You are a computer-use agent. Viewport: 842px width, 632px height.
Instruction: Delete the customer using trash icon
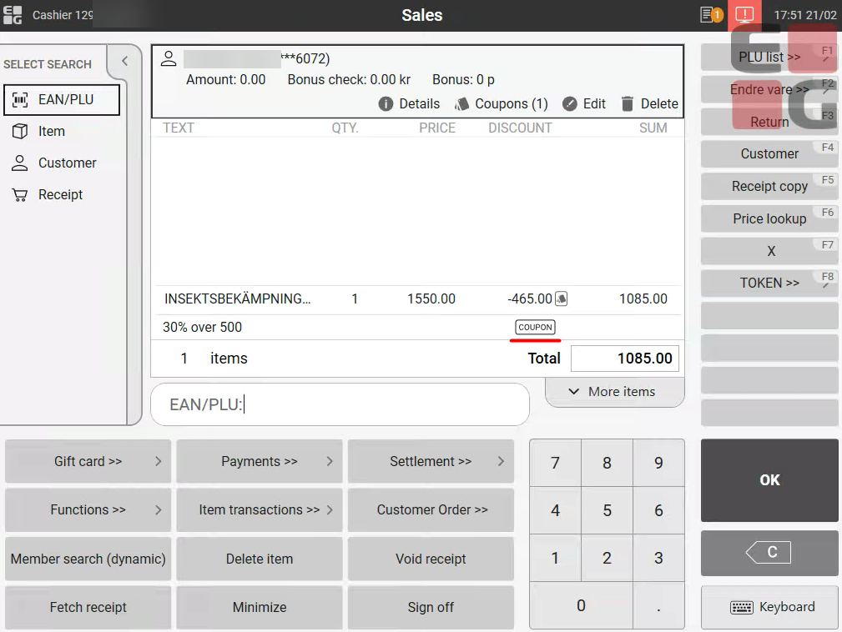coord(627,104)
